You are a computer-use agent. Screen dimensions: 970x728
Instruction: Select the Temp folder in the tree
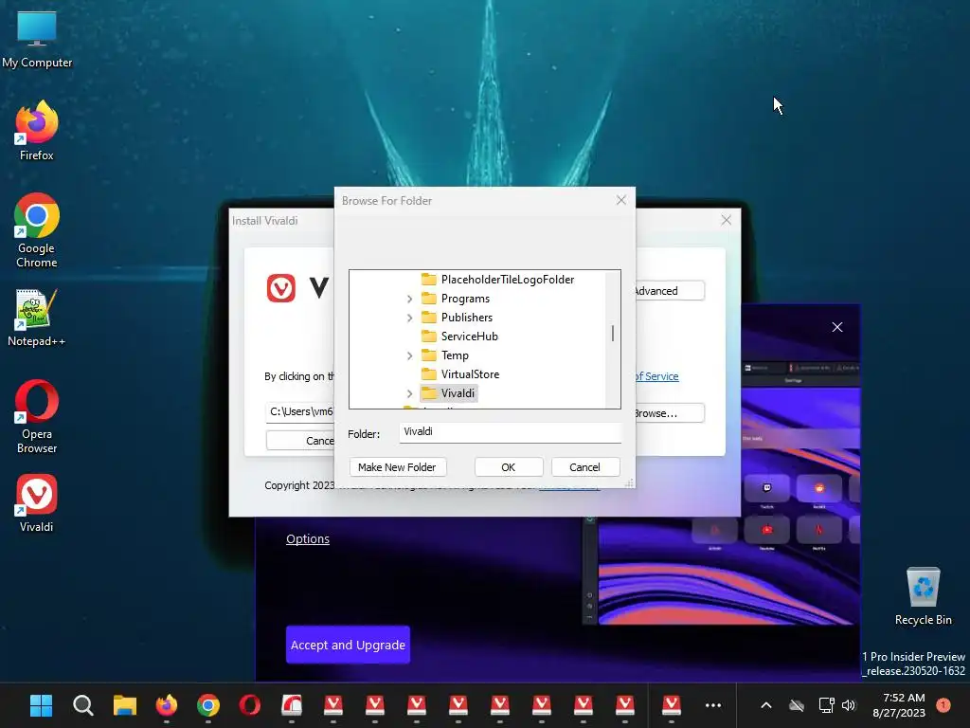(455, 355)
